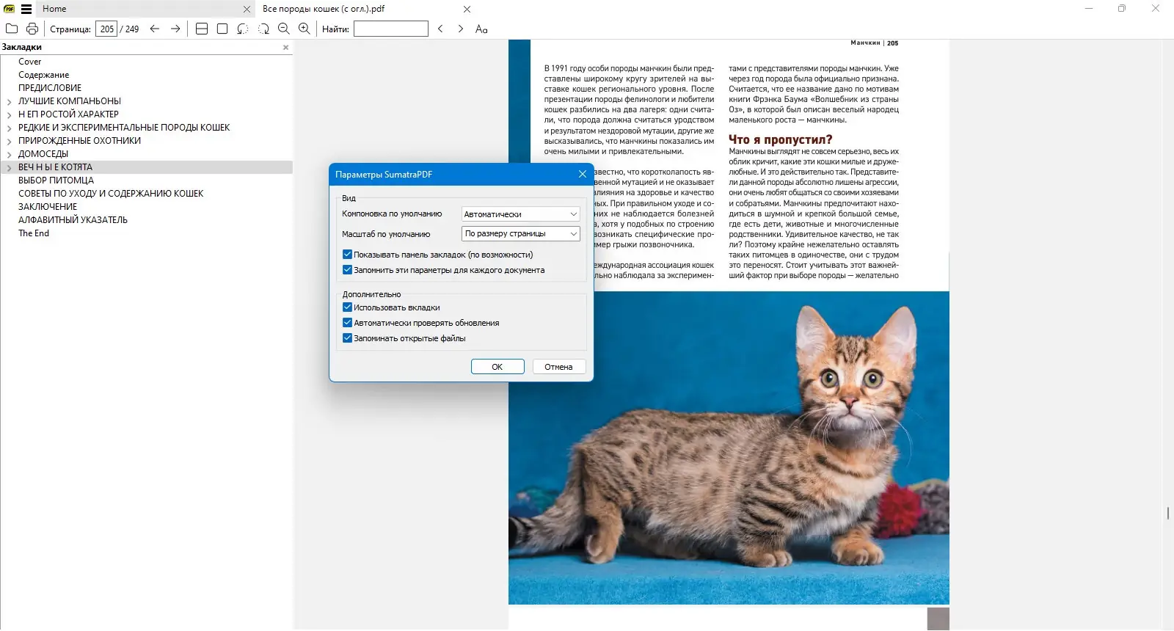1174x631 pixels.
Task: Toggle match case search option
Action: point(481,29)
